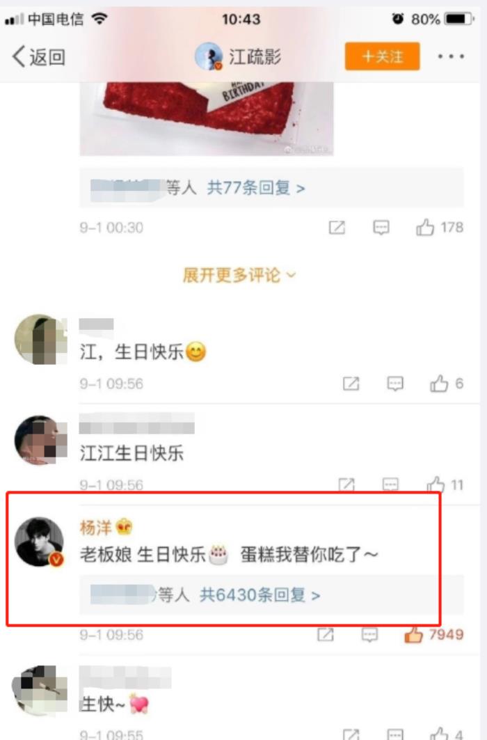Repost the 江江生日快乐 comment
Screen dimensions: 487x740
pos(346,485)
